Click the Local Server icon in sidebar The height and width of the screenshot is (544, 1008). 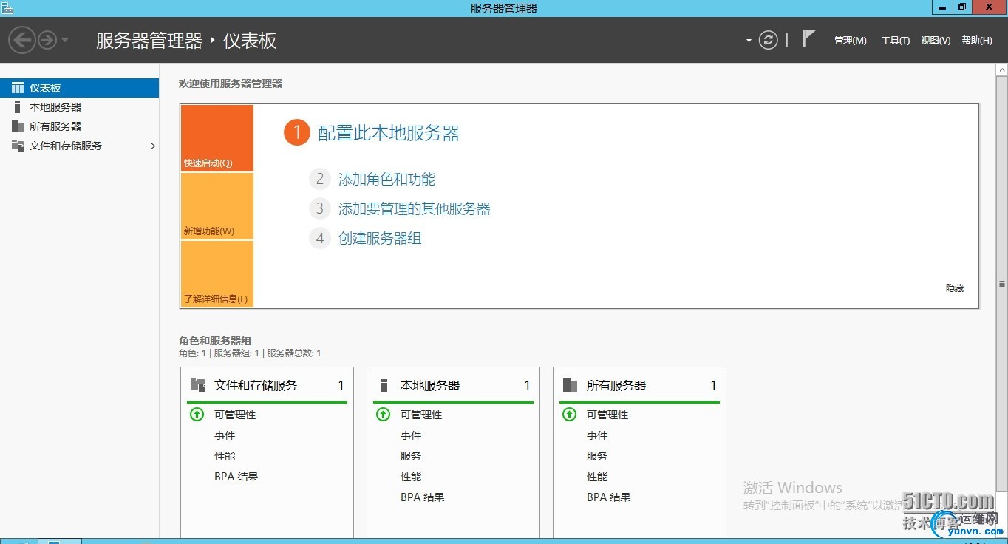point(18,107)
